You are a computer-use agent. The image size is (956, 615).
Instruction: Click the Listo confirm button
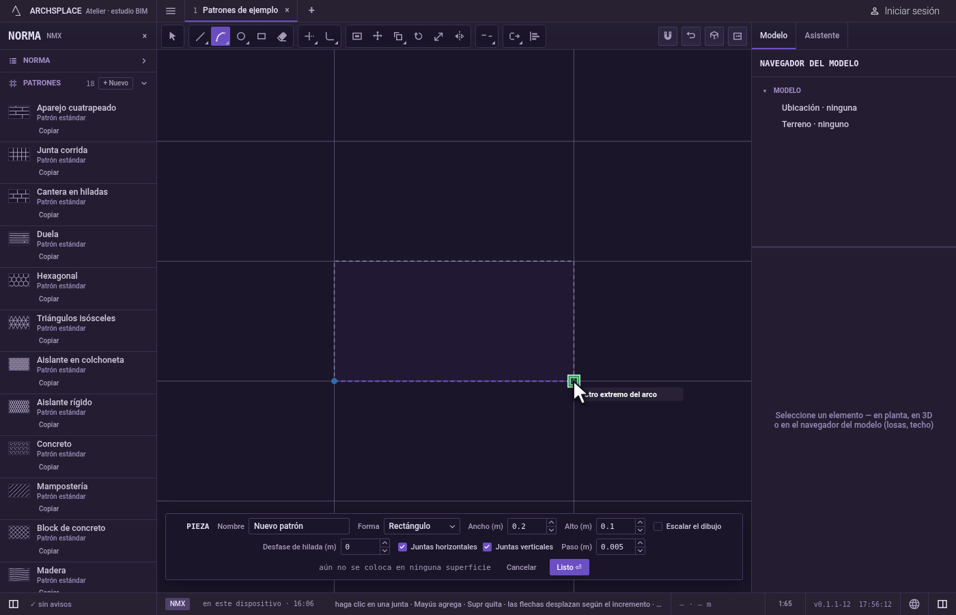pyautogui.click(x=570, y=567)
